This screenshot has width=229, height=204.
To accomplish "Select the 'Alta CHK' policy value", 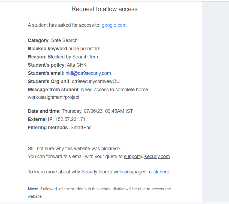I will coord(77,65).
